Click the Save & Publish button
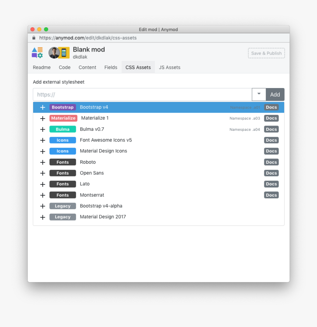 click(x=266, y=53)
